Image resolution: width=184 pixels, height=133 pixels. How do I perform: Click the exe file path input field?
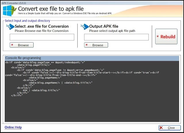point(42,37)
